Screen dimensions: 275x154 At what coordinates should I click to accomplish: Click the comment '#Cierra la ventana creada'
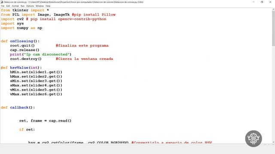(x=84, y=59)
